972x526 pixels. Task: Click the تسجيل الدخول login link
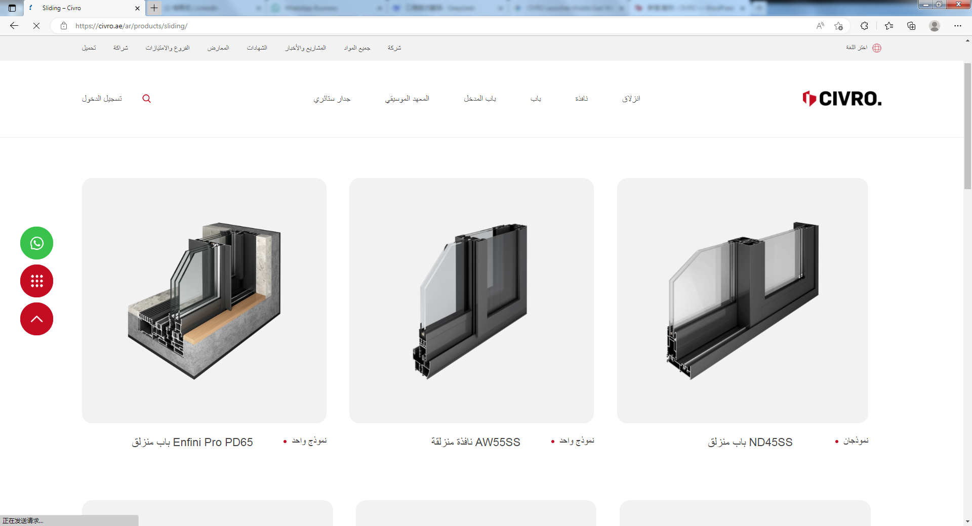point(102,99)
